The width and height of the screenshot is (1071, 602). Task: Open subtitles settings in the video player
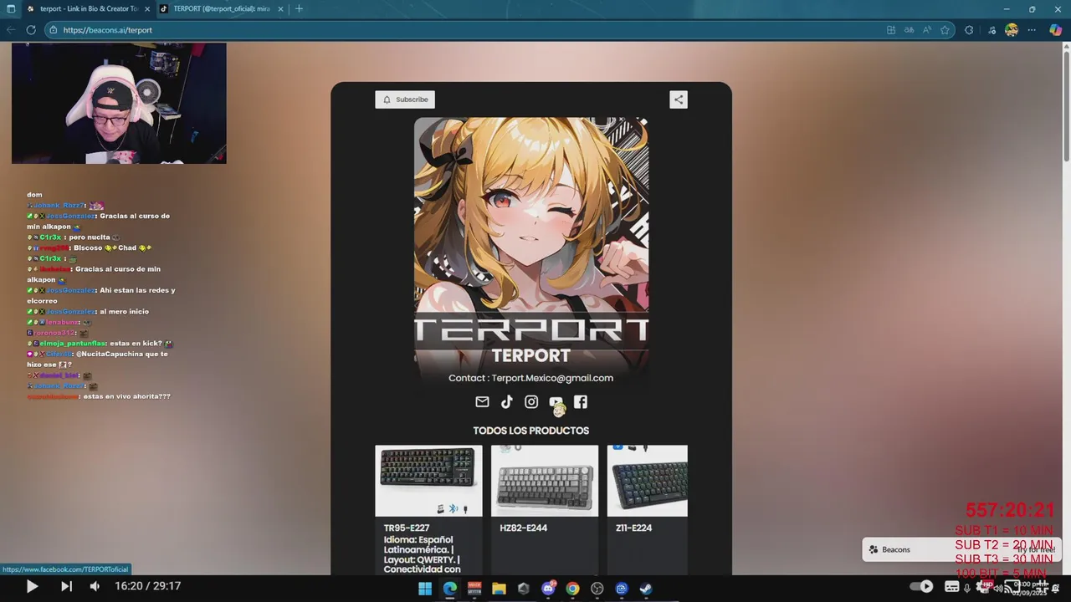pos(951,587)
